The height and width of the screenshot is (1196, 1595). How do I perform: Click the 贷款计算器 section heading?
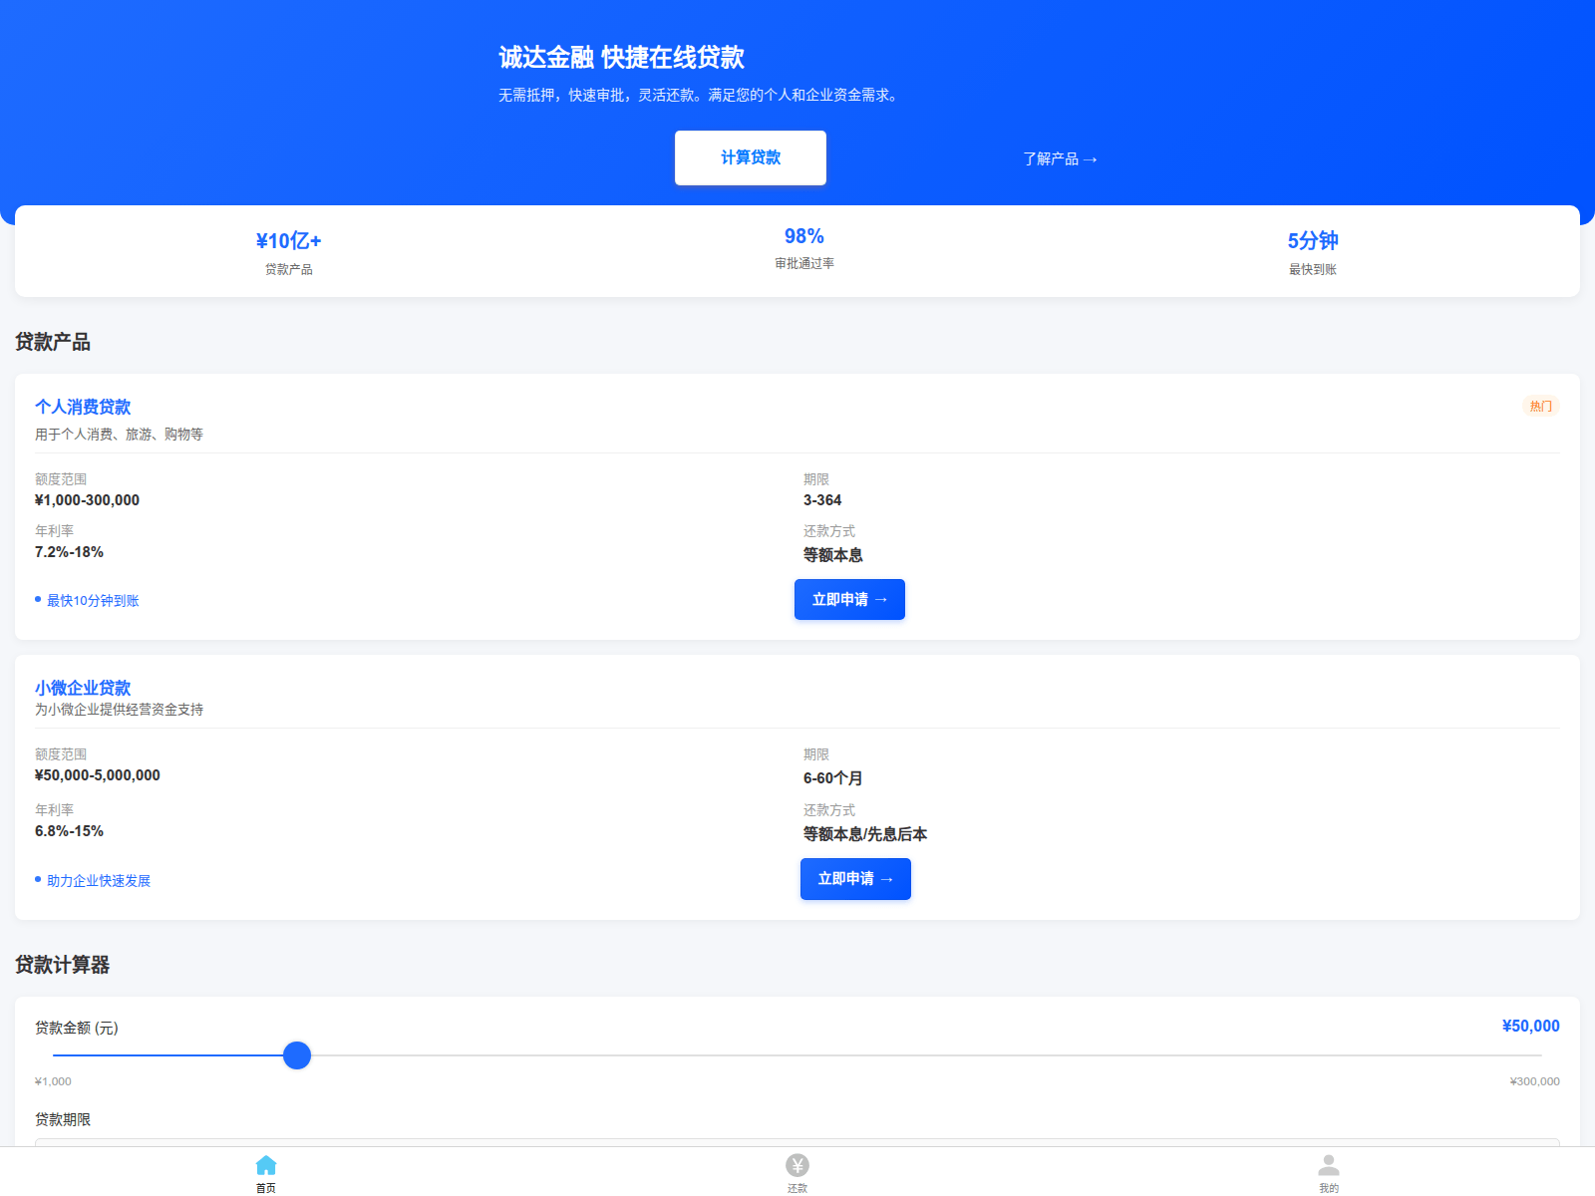pos(62,965)
